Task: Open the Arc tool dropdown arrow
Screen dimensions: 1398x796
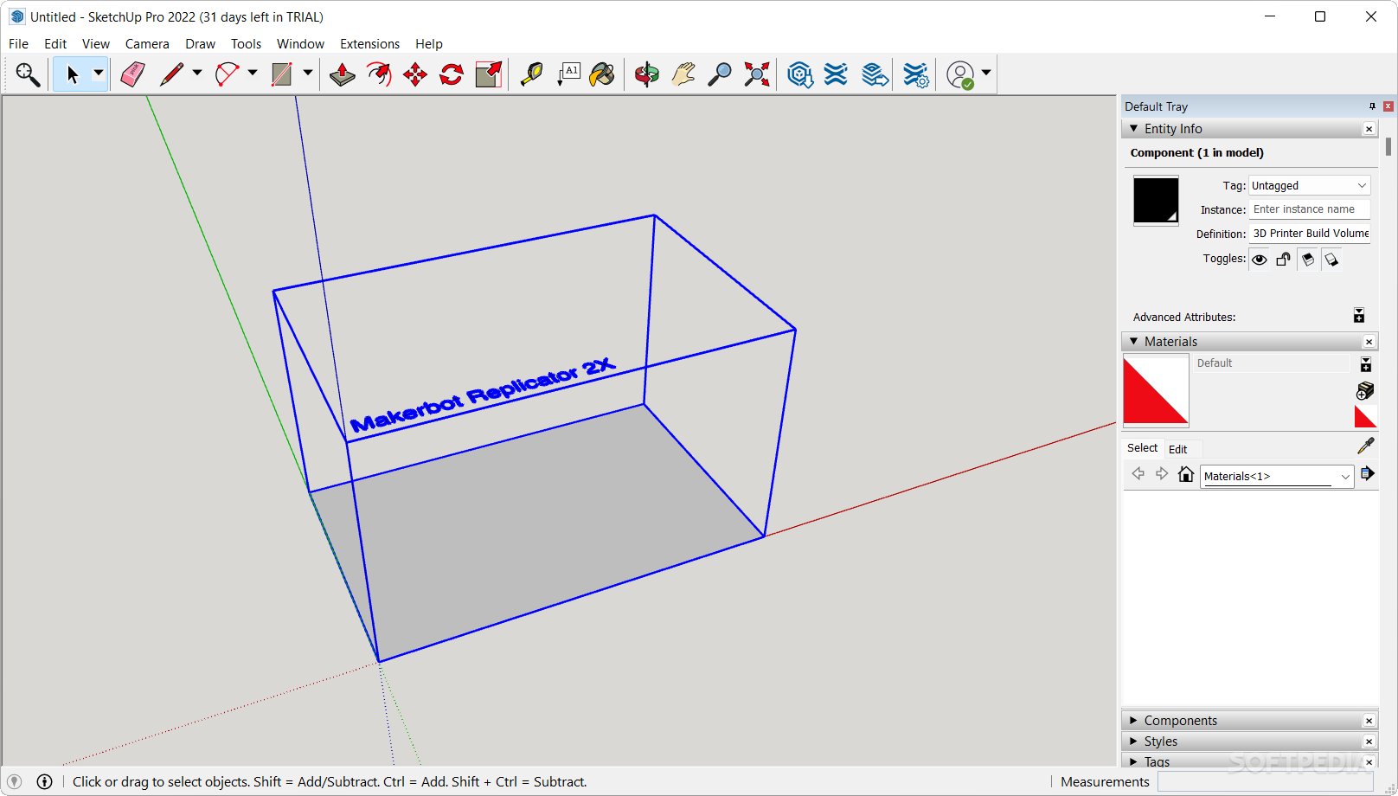Action: [253, 74]
